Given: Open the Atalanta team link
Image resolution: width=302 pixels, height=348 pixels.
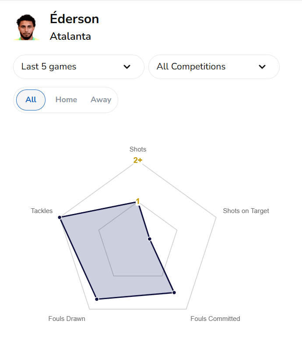Looking at the screenshot, I should (x=70, y=36).
